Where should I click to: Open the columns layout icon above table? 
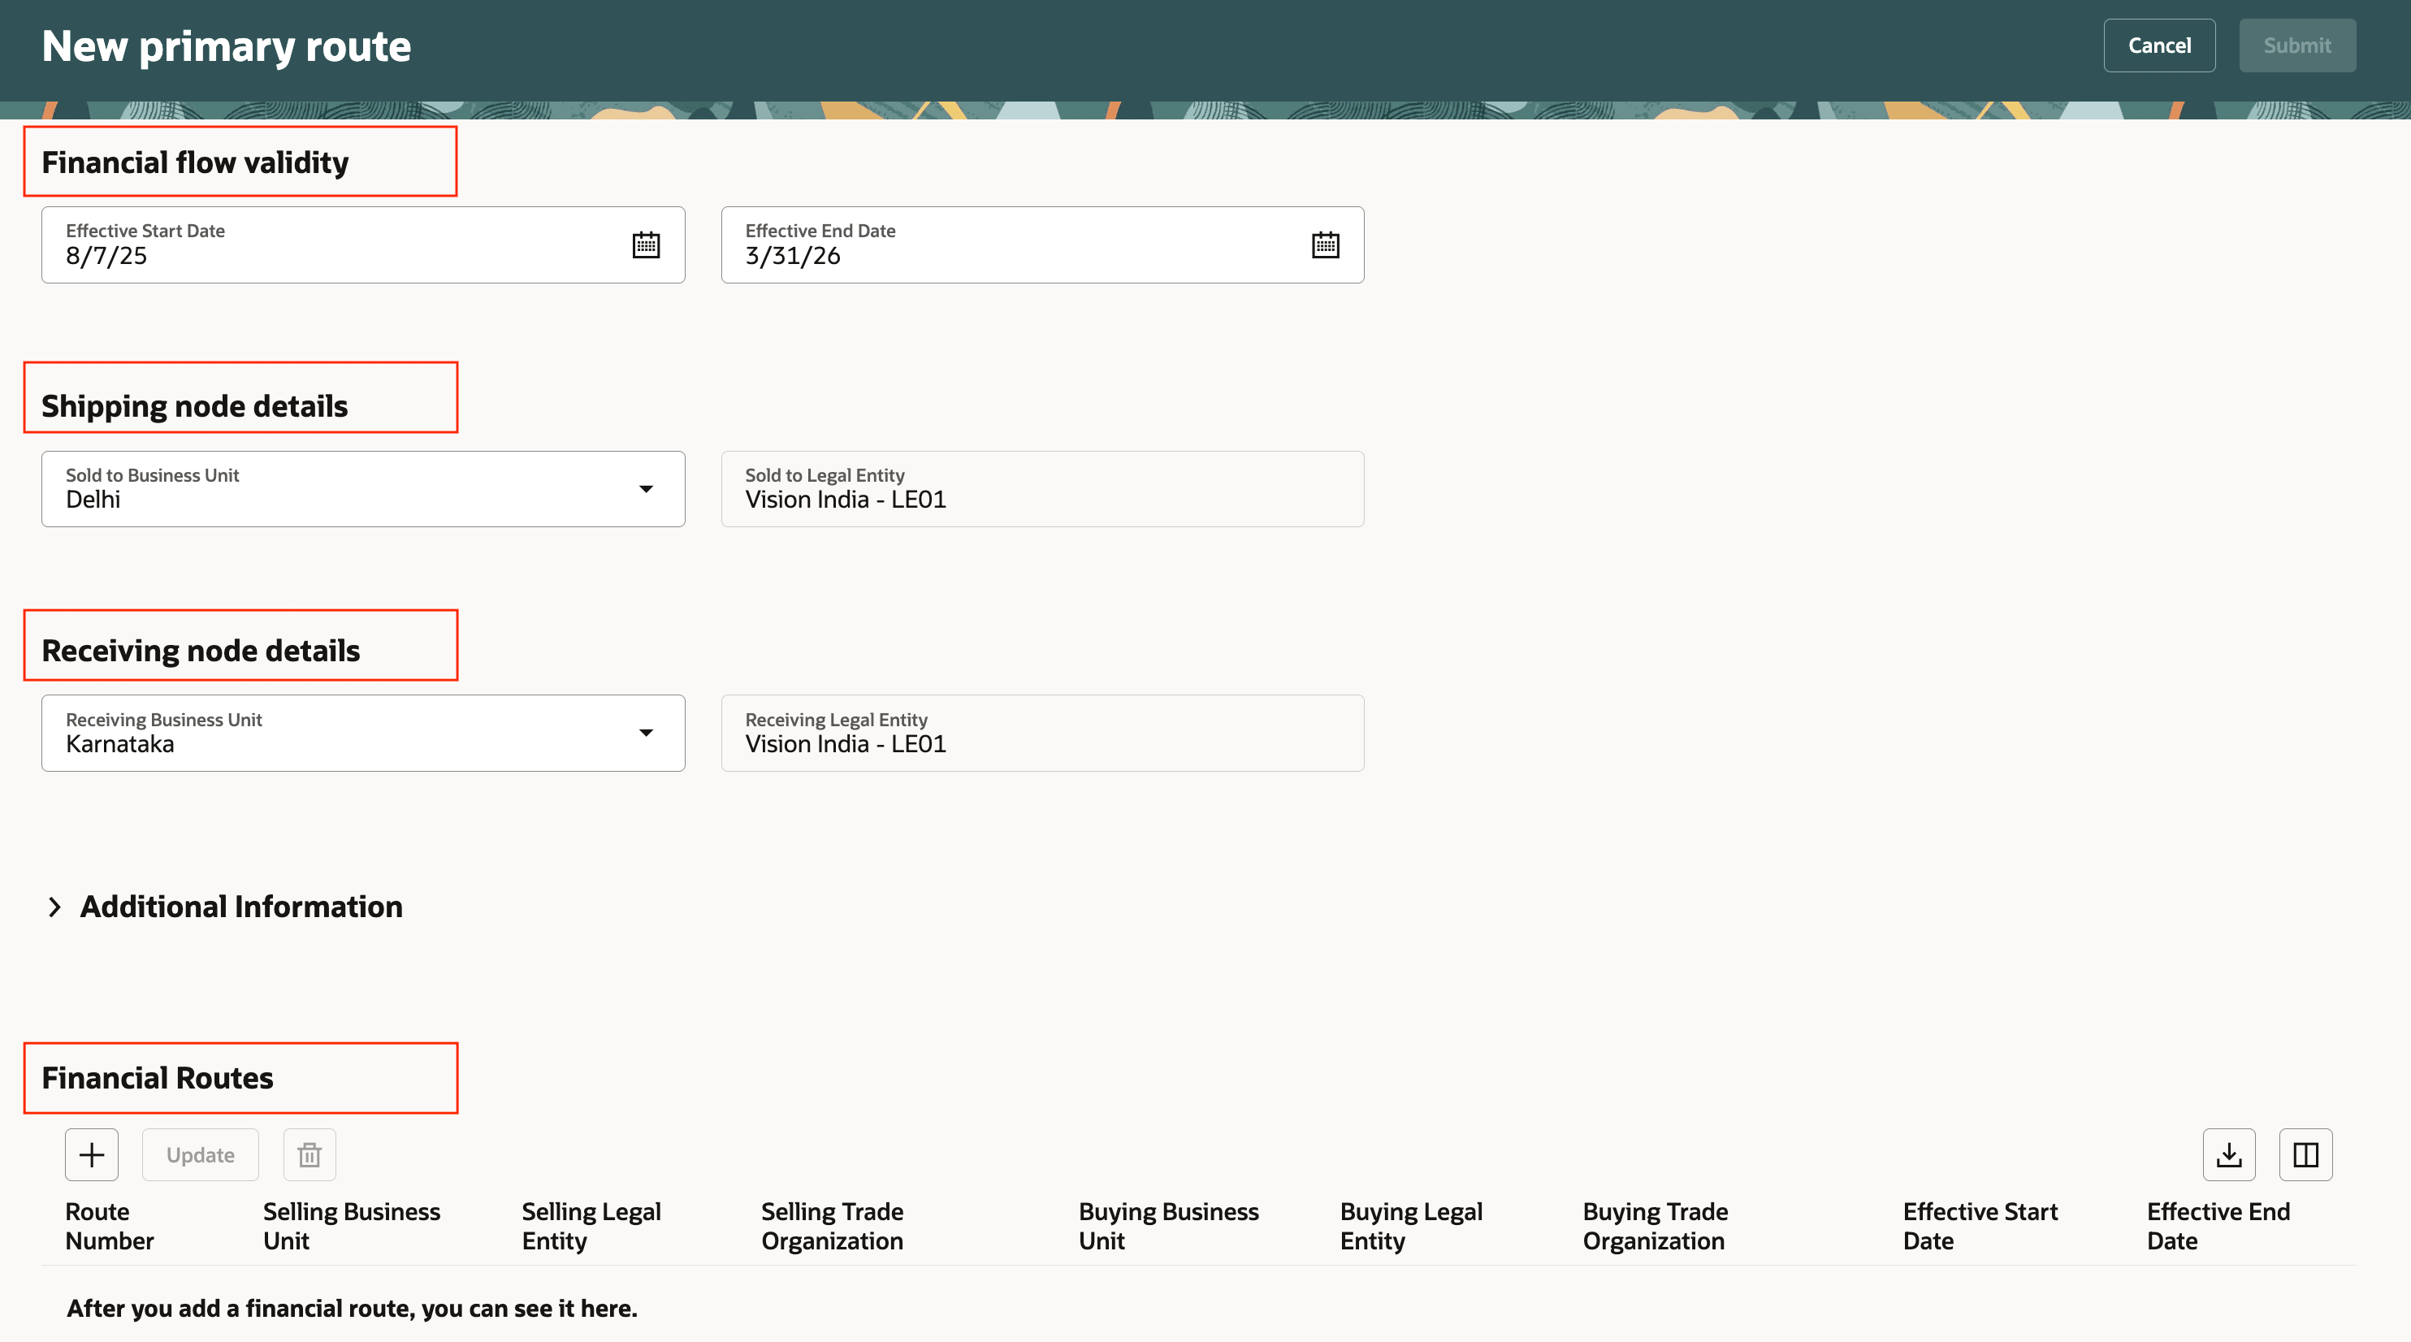pyautogui.click(x=2305, y=1155)
